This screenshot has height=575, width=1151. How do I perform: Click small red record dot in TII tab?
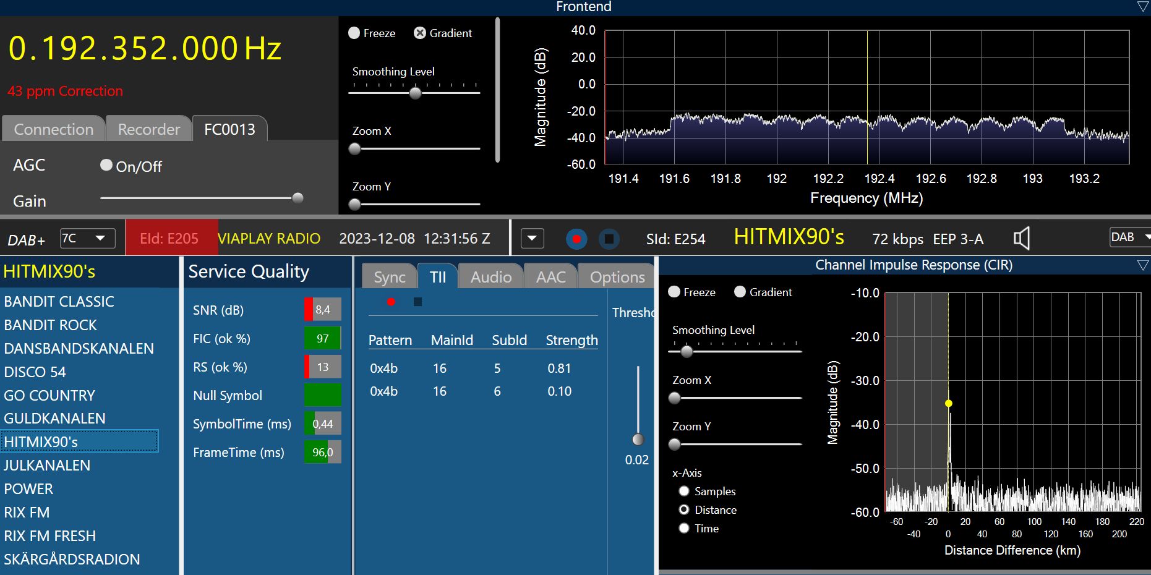[x=391, y=302]
